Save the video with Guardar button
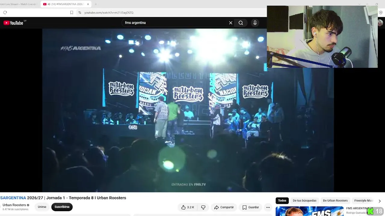This screenshot has height=216, width=385. 251,207
